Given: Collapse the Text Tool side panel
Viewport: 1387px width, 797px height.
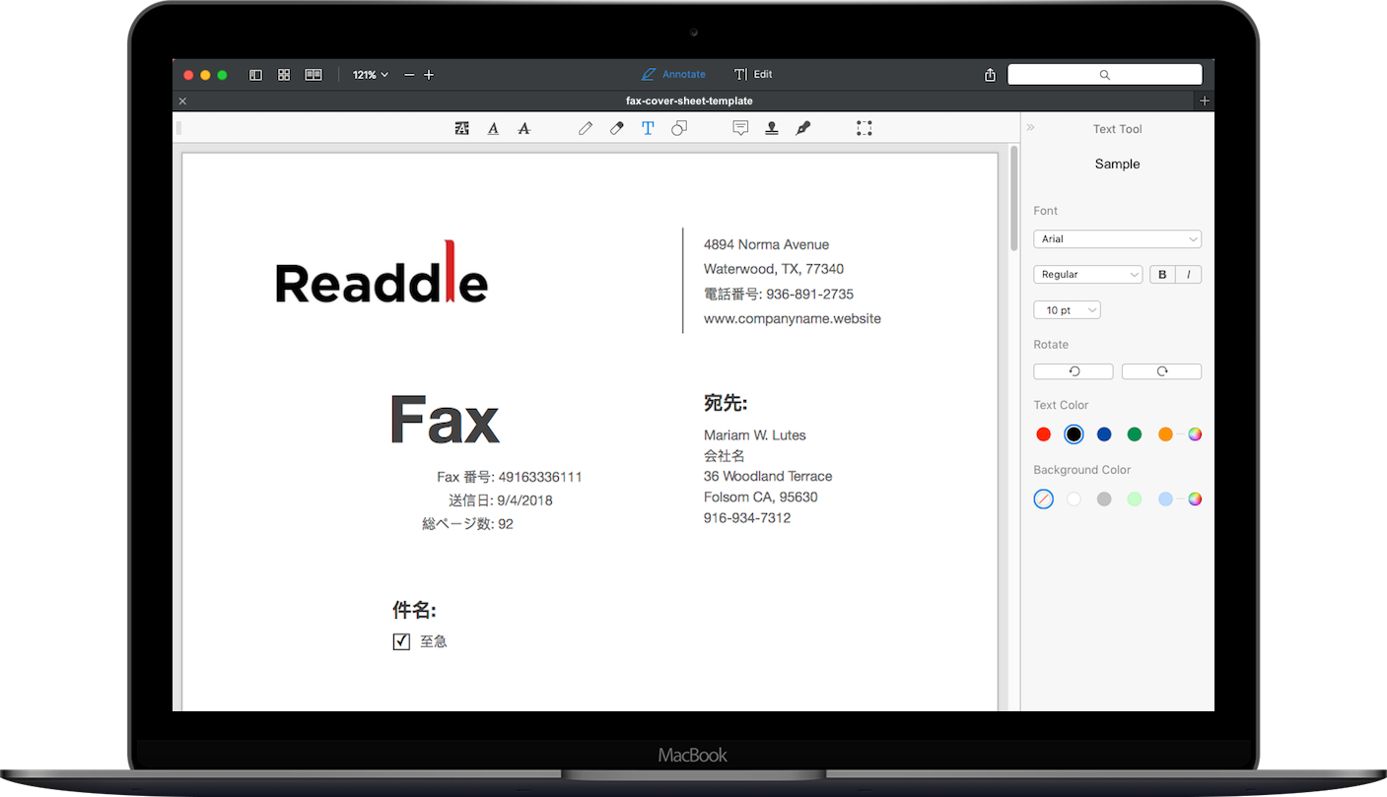Looking at the screenshot, I should click(1031, 128).
